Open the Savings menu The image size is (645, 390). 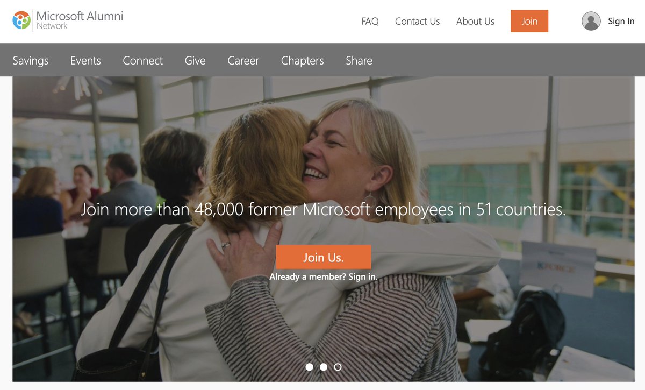[x=31, y=61]
